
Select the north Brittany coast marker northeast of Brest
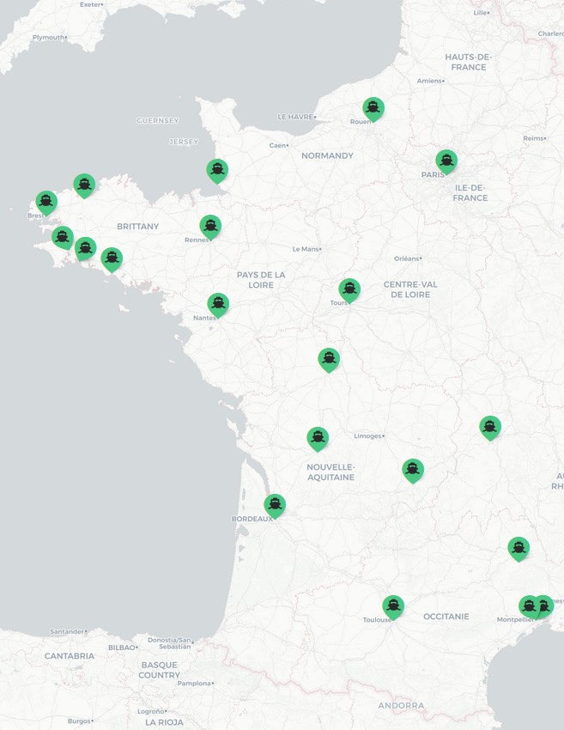pos(84,185)
